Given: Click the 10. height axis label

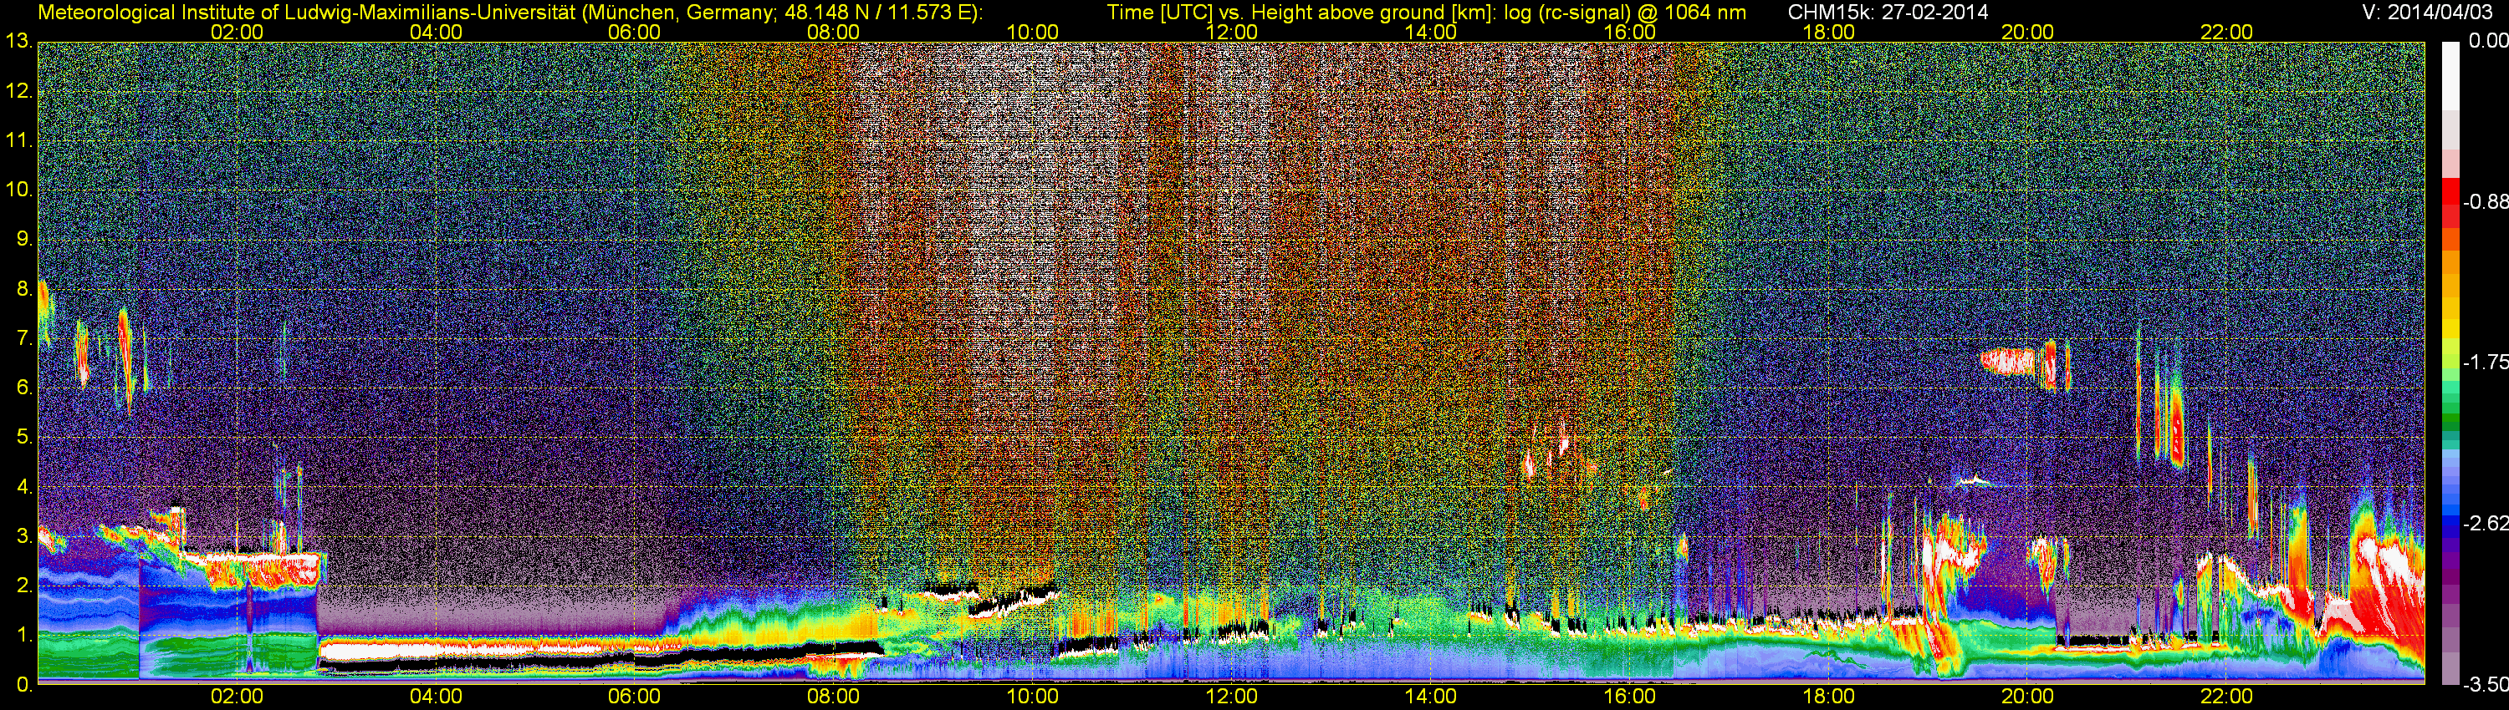Looking at the screenshot, I should pos(19,190).
